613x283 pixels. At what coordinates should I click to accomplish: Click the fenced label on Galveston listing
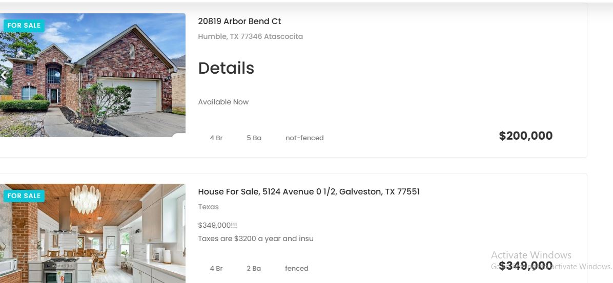point(296,268)
